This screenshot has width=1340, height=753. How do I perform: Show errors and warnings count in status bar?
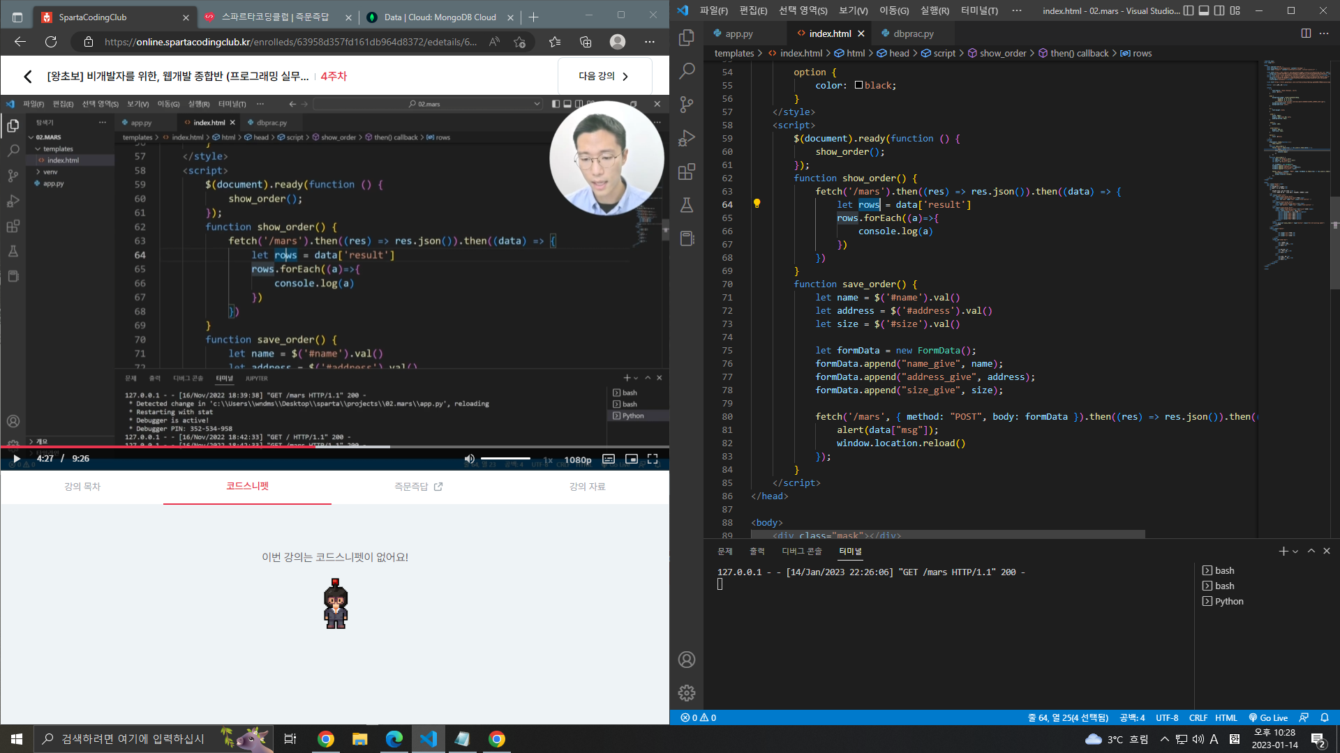[x=699, y=717]
